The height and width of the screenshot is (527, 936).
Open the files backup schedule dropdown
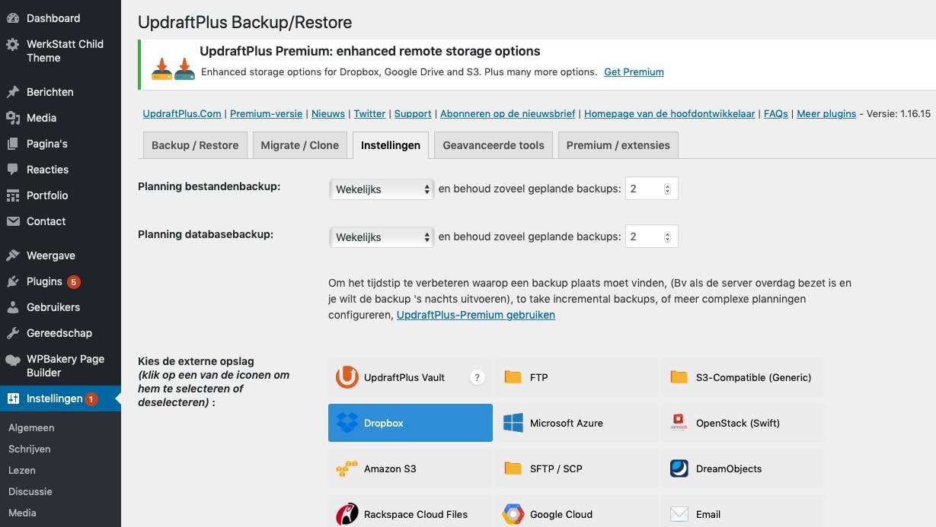(382, 189)
